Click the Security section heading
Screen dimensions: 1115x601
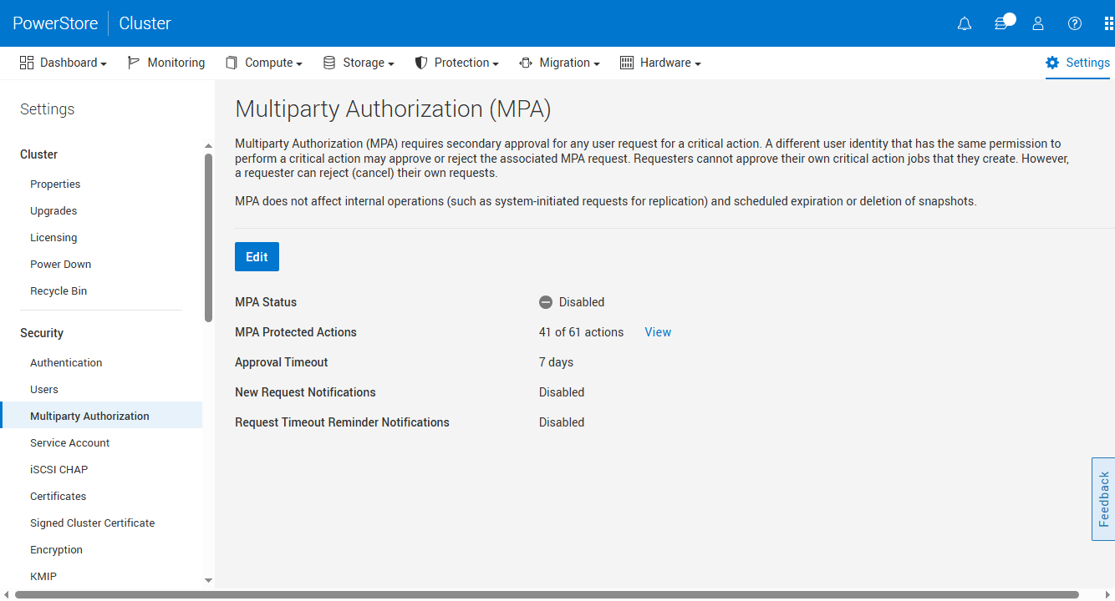(42, 333)
